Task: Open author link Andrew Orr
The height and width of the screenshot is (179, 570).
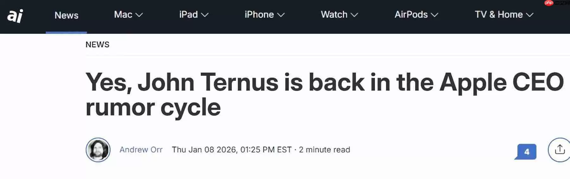Action: pyautogui.click(x=141, y=150)
